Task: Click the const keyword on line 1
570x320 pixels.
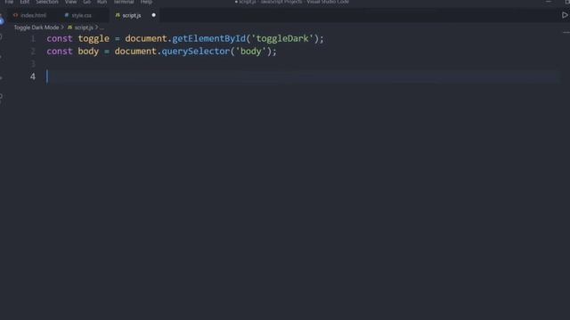Action: click(x=60, y=38)
